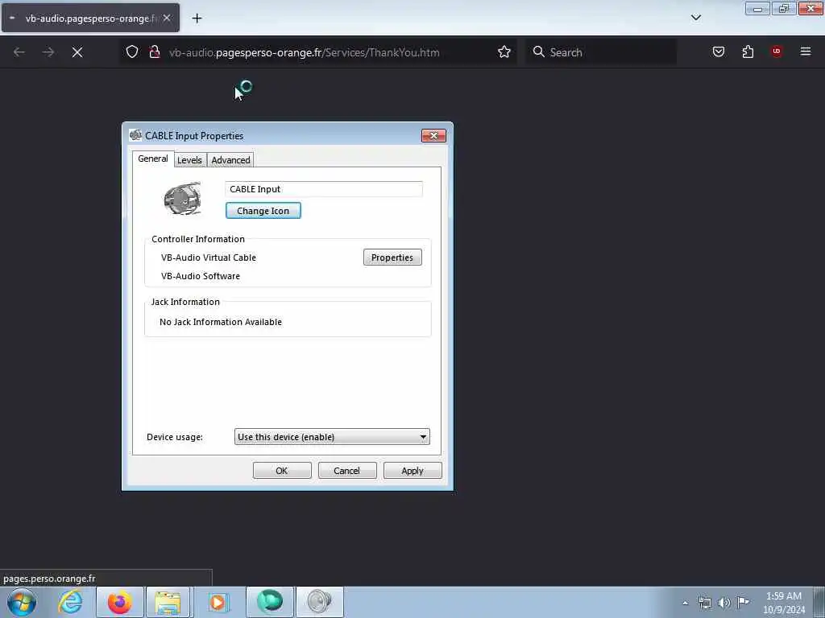
Task: Select the vb-audio.pagesperso-orange.fr tab
Action: point(90,19)
